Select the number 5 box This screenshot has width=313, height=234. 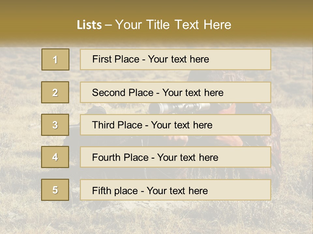[x=55, y=190]
